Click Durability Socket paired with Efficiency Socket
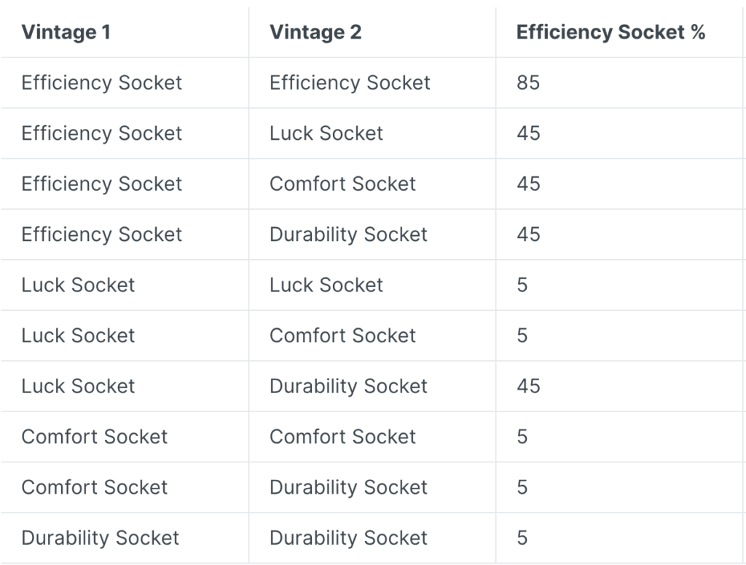The height and width of the screenshot is (565, 746). pos(348,234)
